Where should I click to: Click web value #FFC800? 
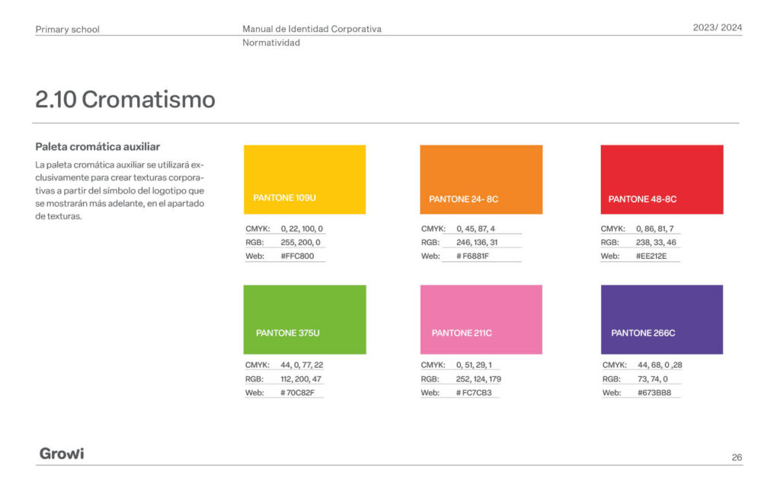(x=298, y=256)
